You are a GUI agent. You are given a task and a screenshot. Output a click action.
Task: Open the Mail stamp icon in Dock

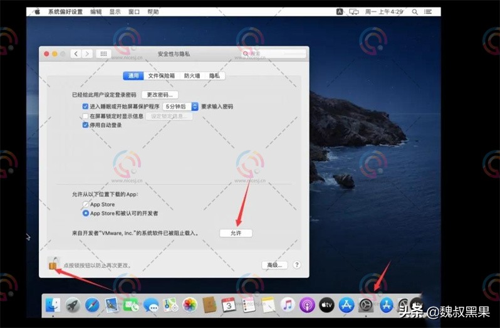[112, 305]
